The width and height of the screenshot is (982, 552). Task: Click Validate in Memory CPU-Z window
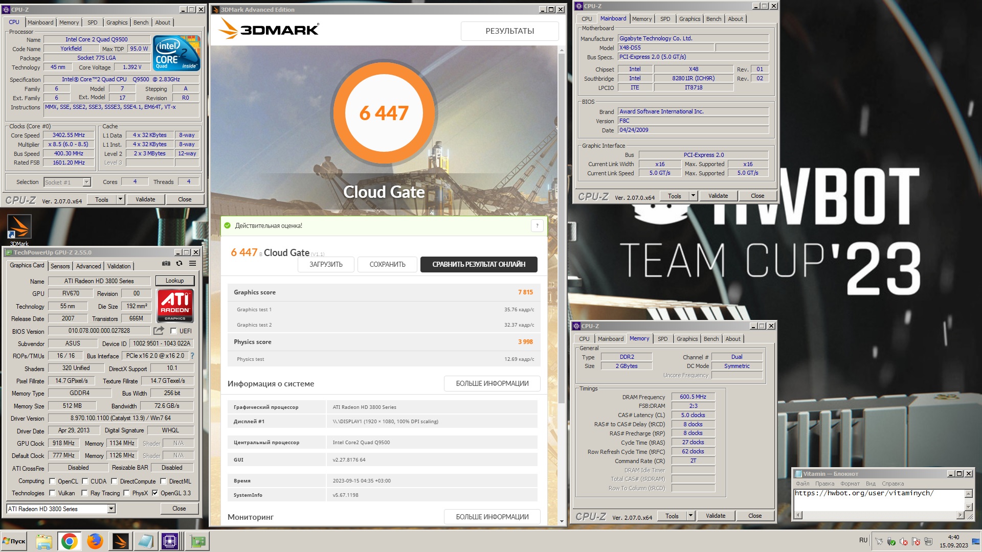pyautogui.click(x=715, y=516)
